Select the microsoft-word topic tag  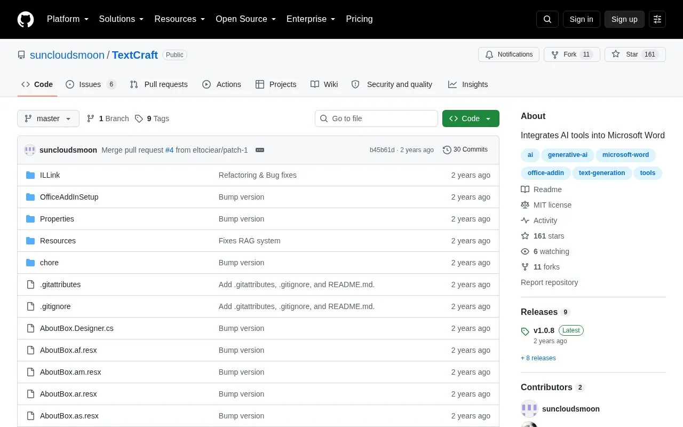point(625,155)
